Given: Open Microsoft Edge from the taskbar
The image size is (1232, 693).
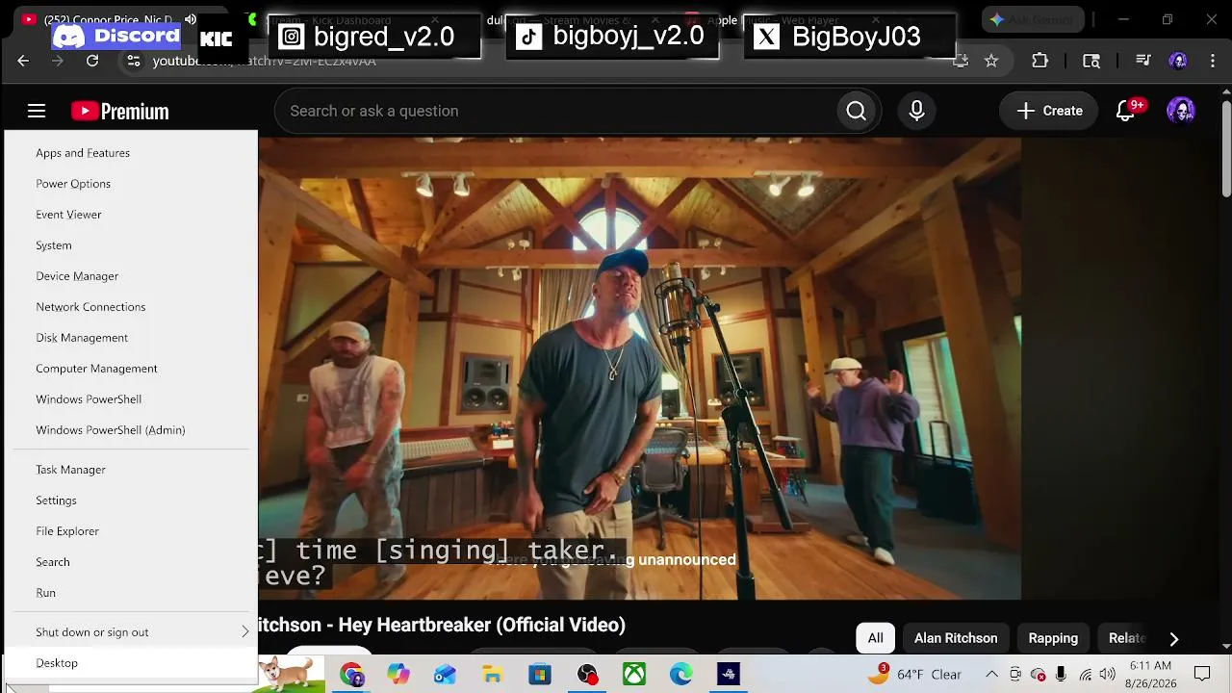Looking at the screenshot, I should pyautogui.click(x=680, y=675).
